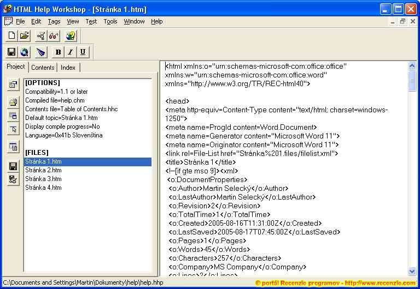Viewport: 420px width, 289px height.
Task: Select Stránka 1.htm in the files list
Action: [x=87, y=161]
